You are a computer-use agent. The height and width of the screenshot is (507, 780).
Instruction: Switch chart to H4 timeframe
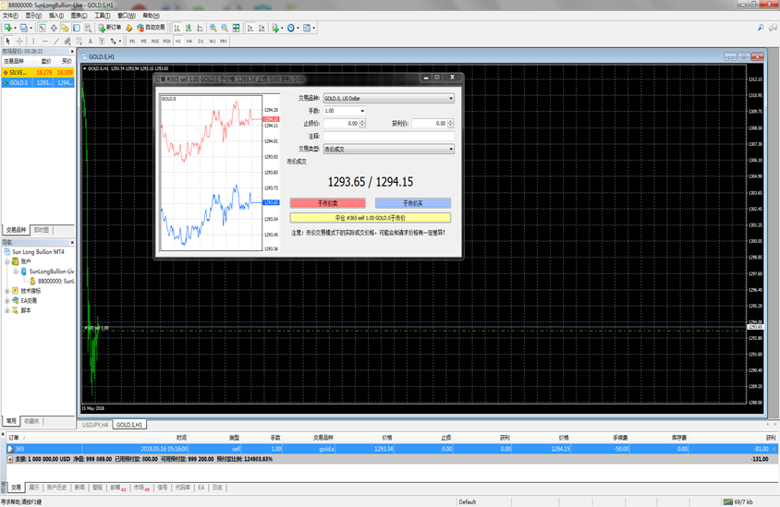189,41
